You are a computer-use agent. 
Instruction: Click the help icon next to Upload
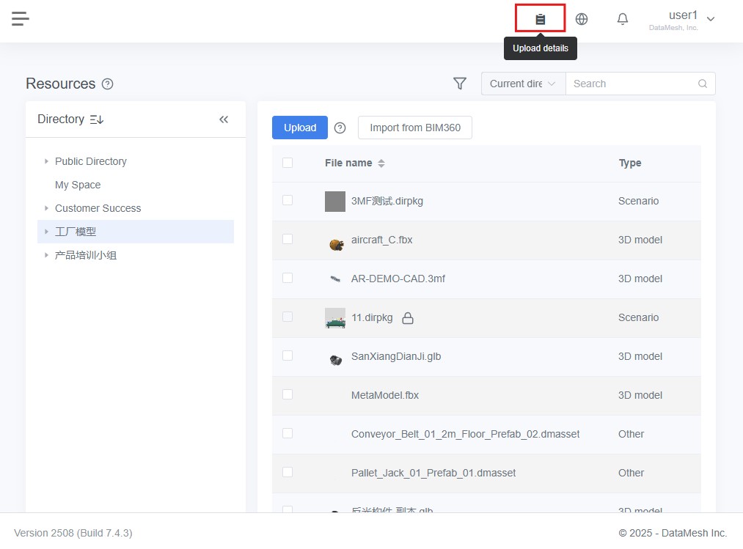point(340,128)
